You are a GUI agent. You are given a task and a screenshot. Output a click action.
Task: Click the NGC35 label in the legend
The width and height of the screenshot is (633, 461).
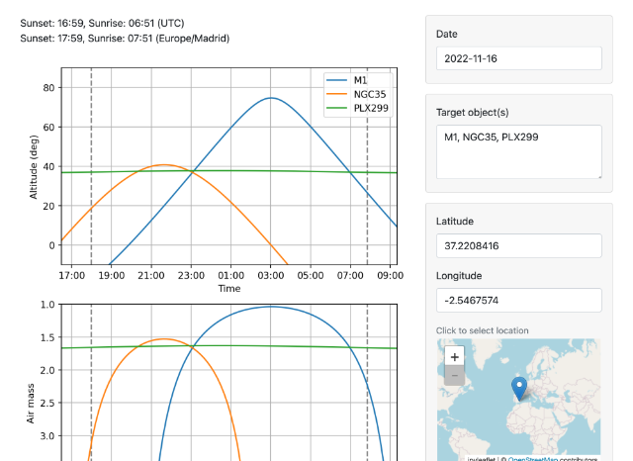pyautogui.click(x=369, y=94)
